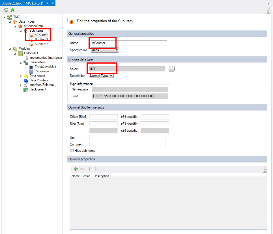The width and height of the screenshot is (273, 234).
Task: Move optional property up arrow
Action: coord(96,169)
